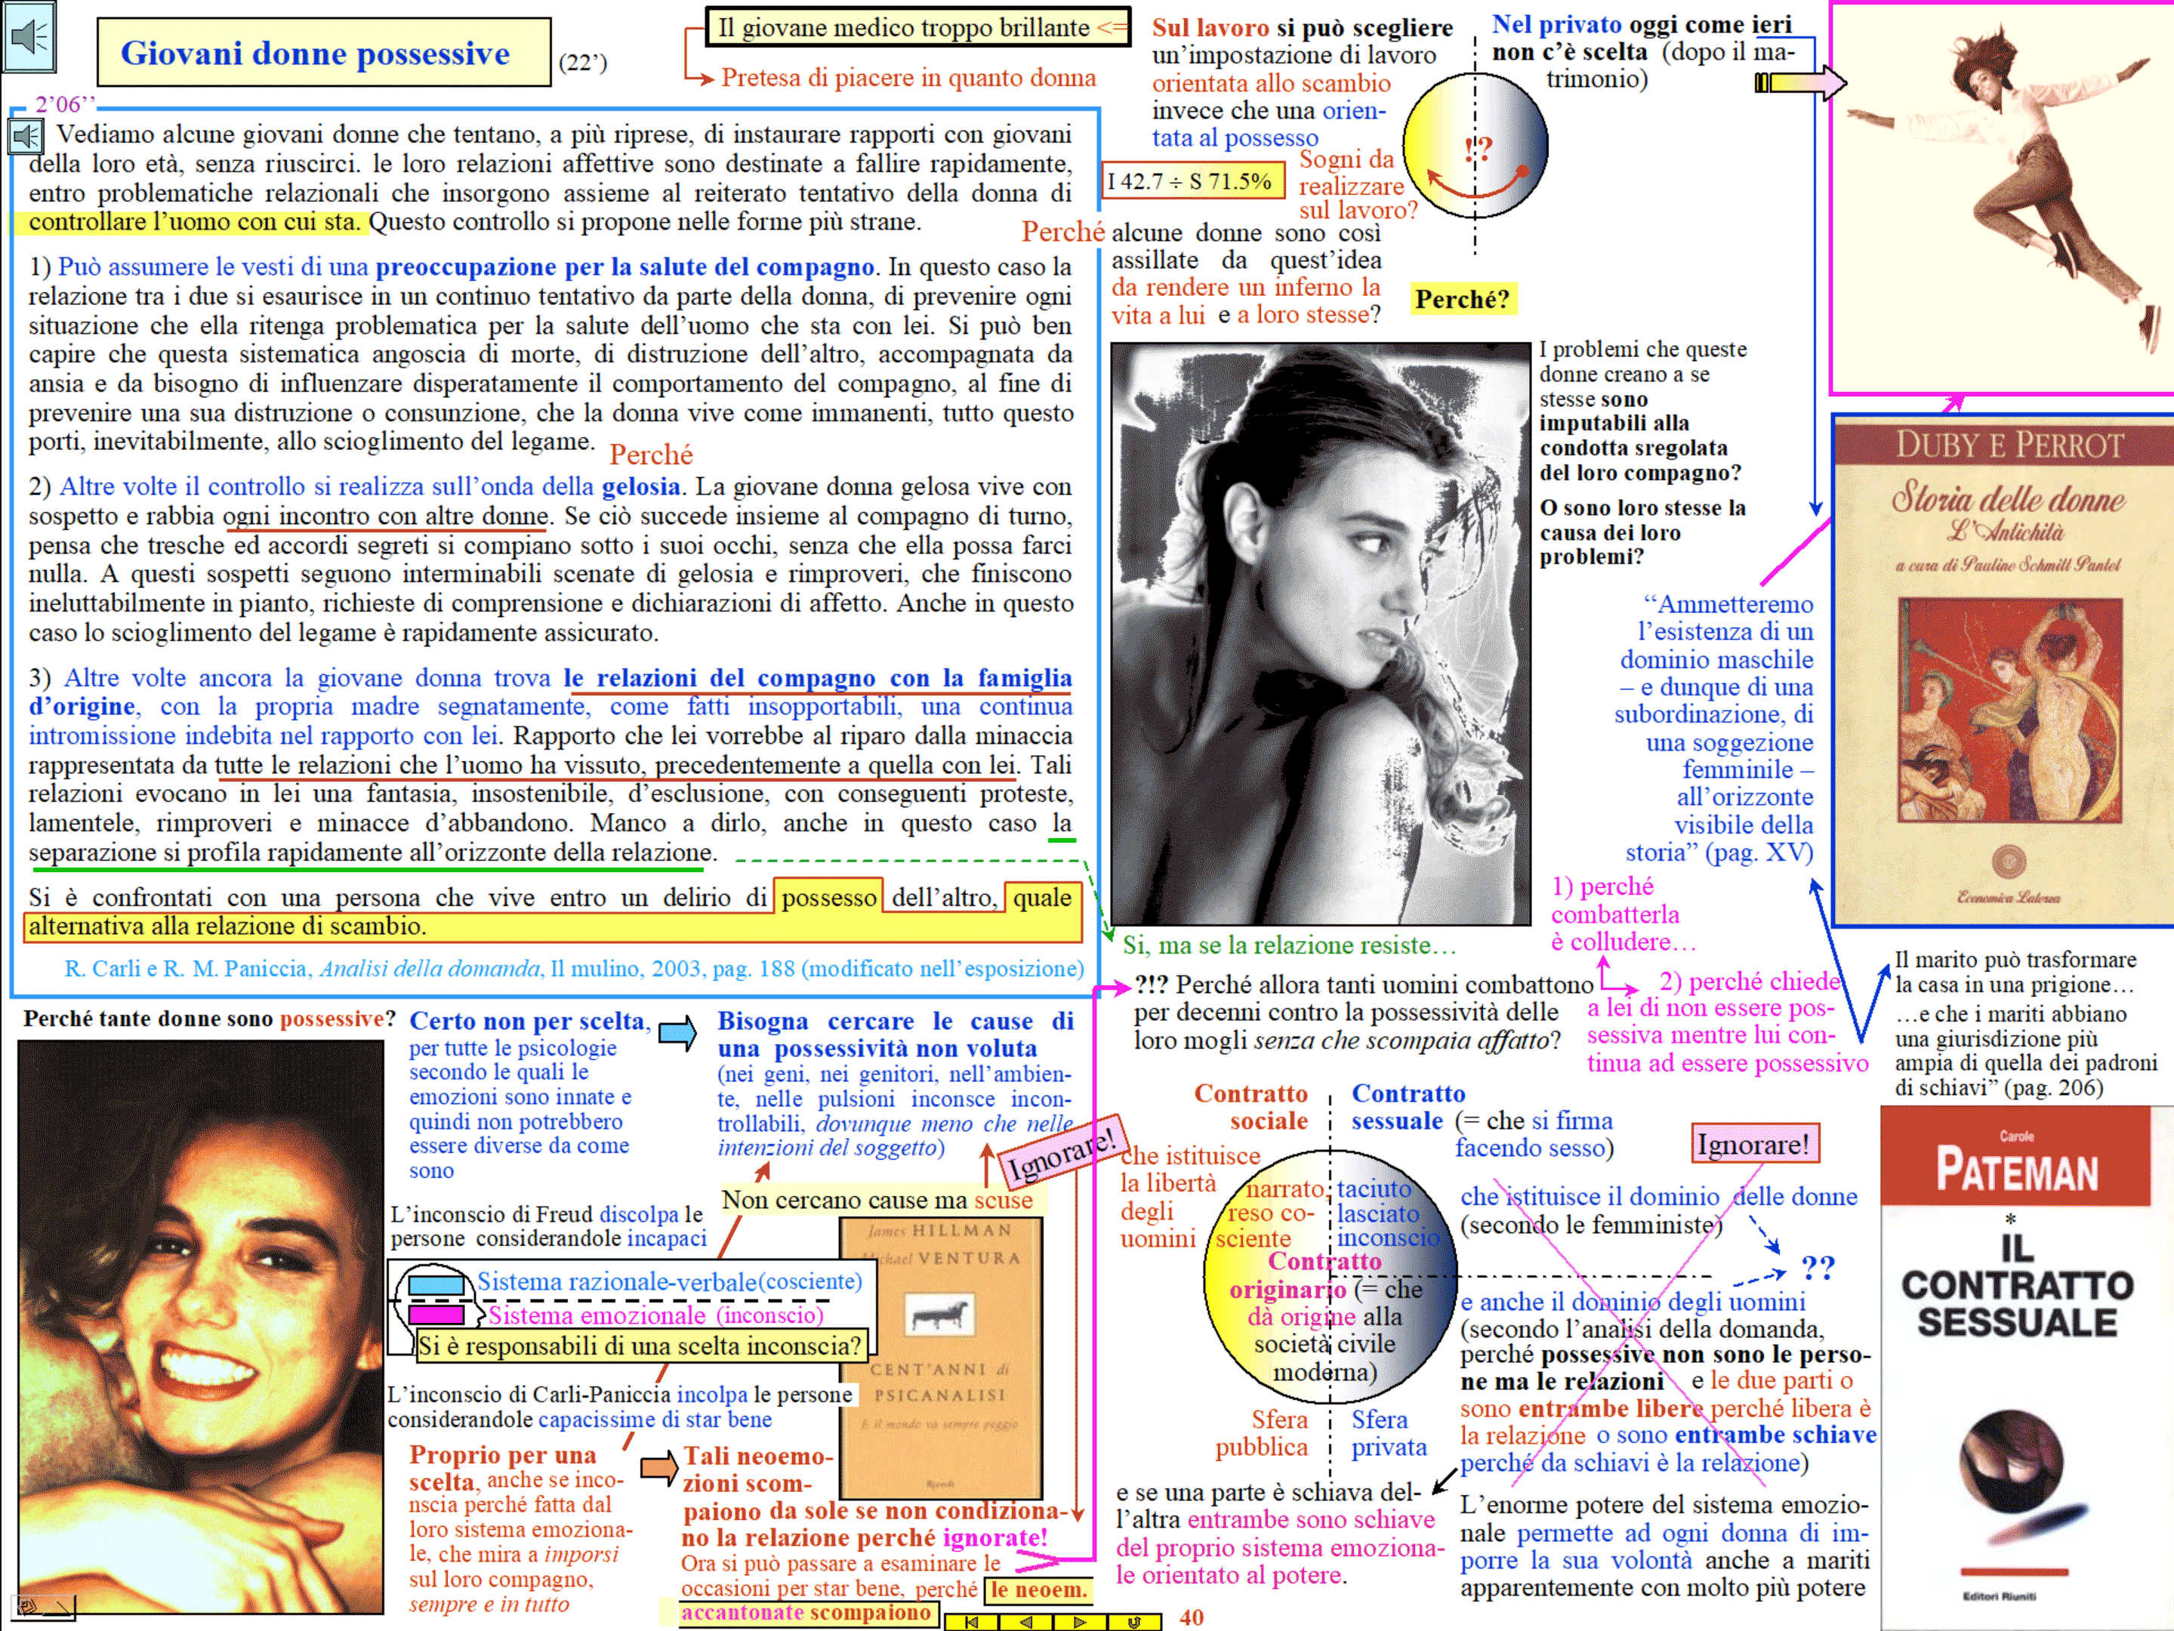Click the magenta 'Sistema emozionale' swatch rectangle
The image size is (2174, 1631).
436,1315
